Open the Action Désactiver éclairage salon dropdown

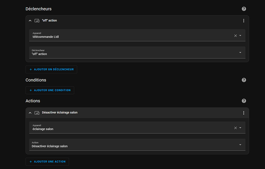pyautogui.click(x=137, y=145)
